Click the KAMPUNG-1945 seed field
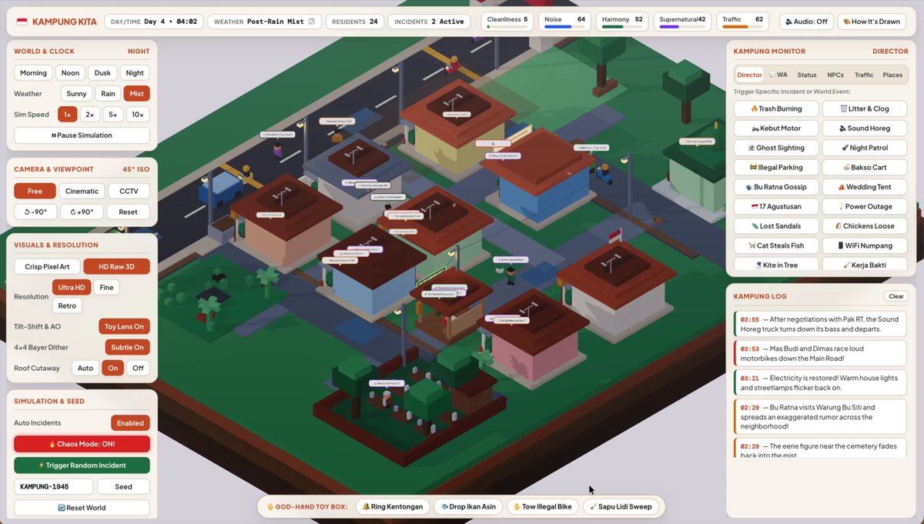Screen dimensions: 924x524 (54, 487)
